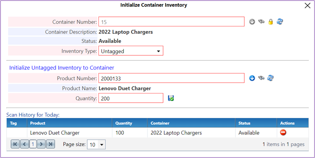The height and width of the screenshot is (158, 315).
Task: Click the gray down-arrow icon beside Container Number
Action: 252,22
